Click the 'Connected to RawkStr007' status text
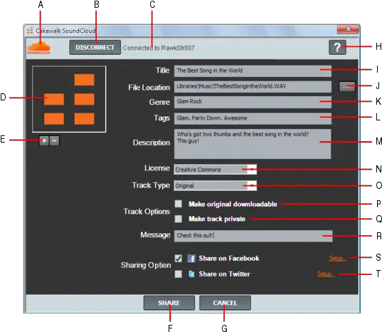382x332 pixels. pyautogui.click(x=159, y=48)
